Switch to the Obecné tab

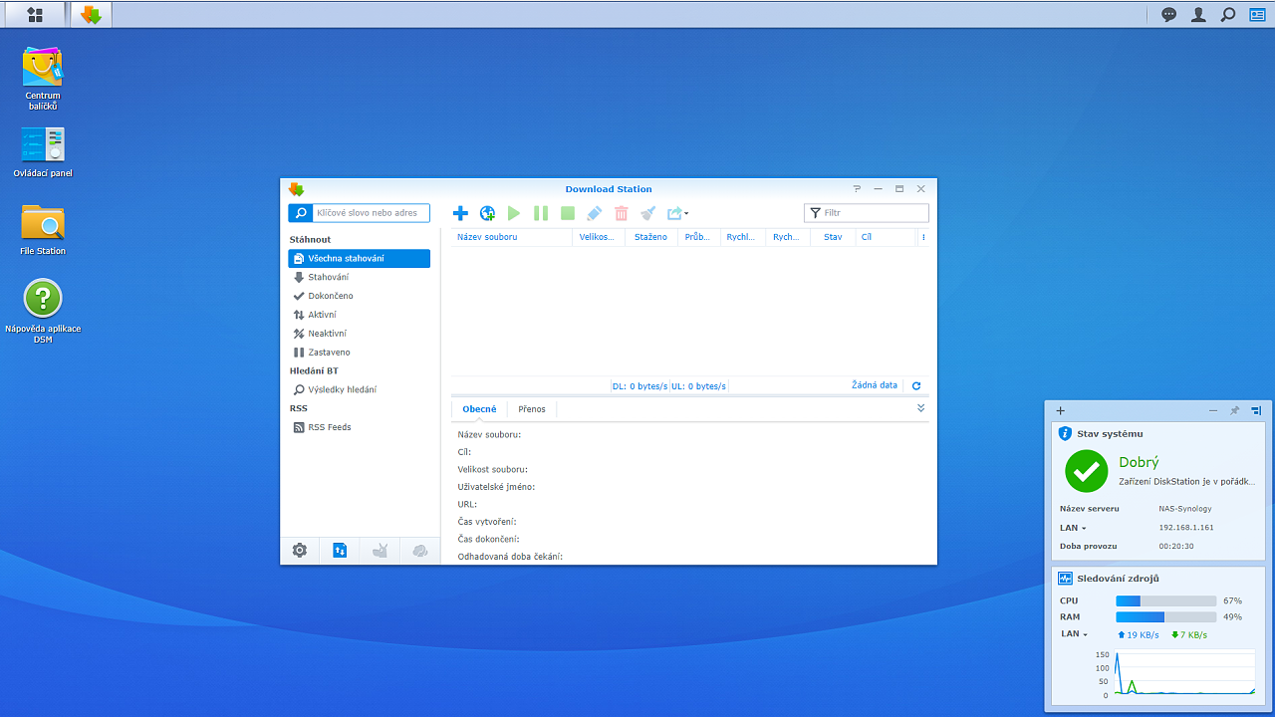point(479,409)
